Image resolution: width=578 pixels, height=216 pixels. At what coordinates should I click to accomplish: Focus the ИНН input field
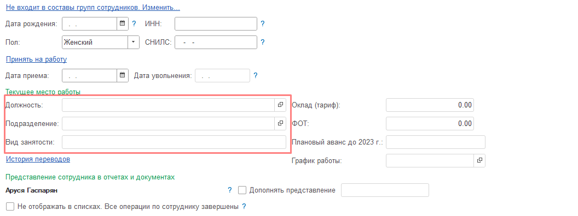[216, 24]
